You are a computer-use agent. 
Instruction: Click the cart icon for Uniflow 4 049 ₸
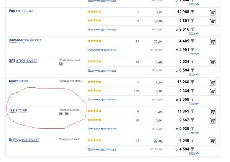coord(212,141)
